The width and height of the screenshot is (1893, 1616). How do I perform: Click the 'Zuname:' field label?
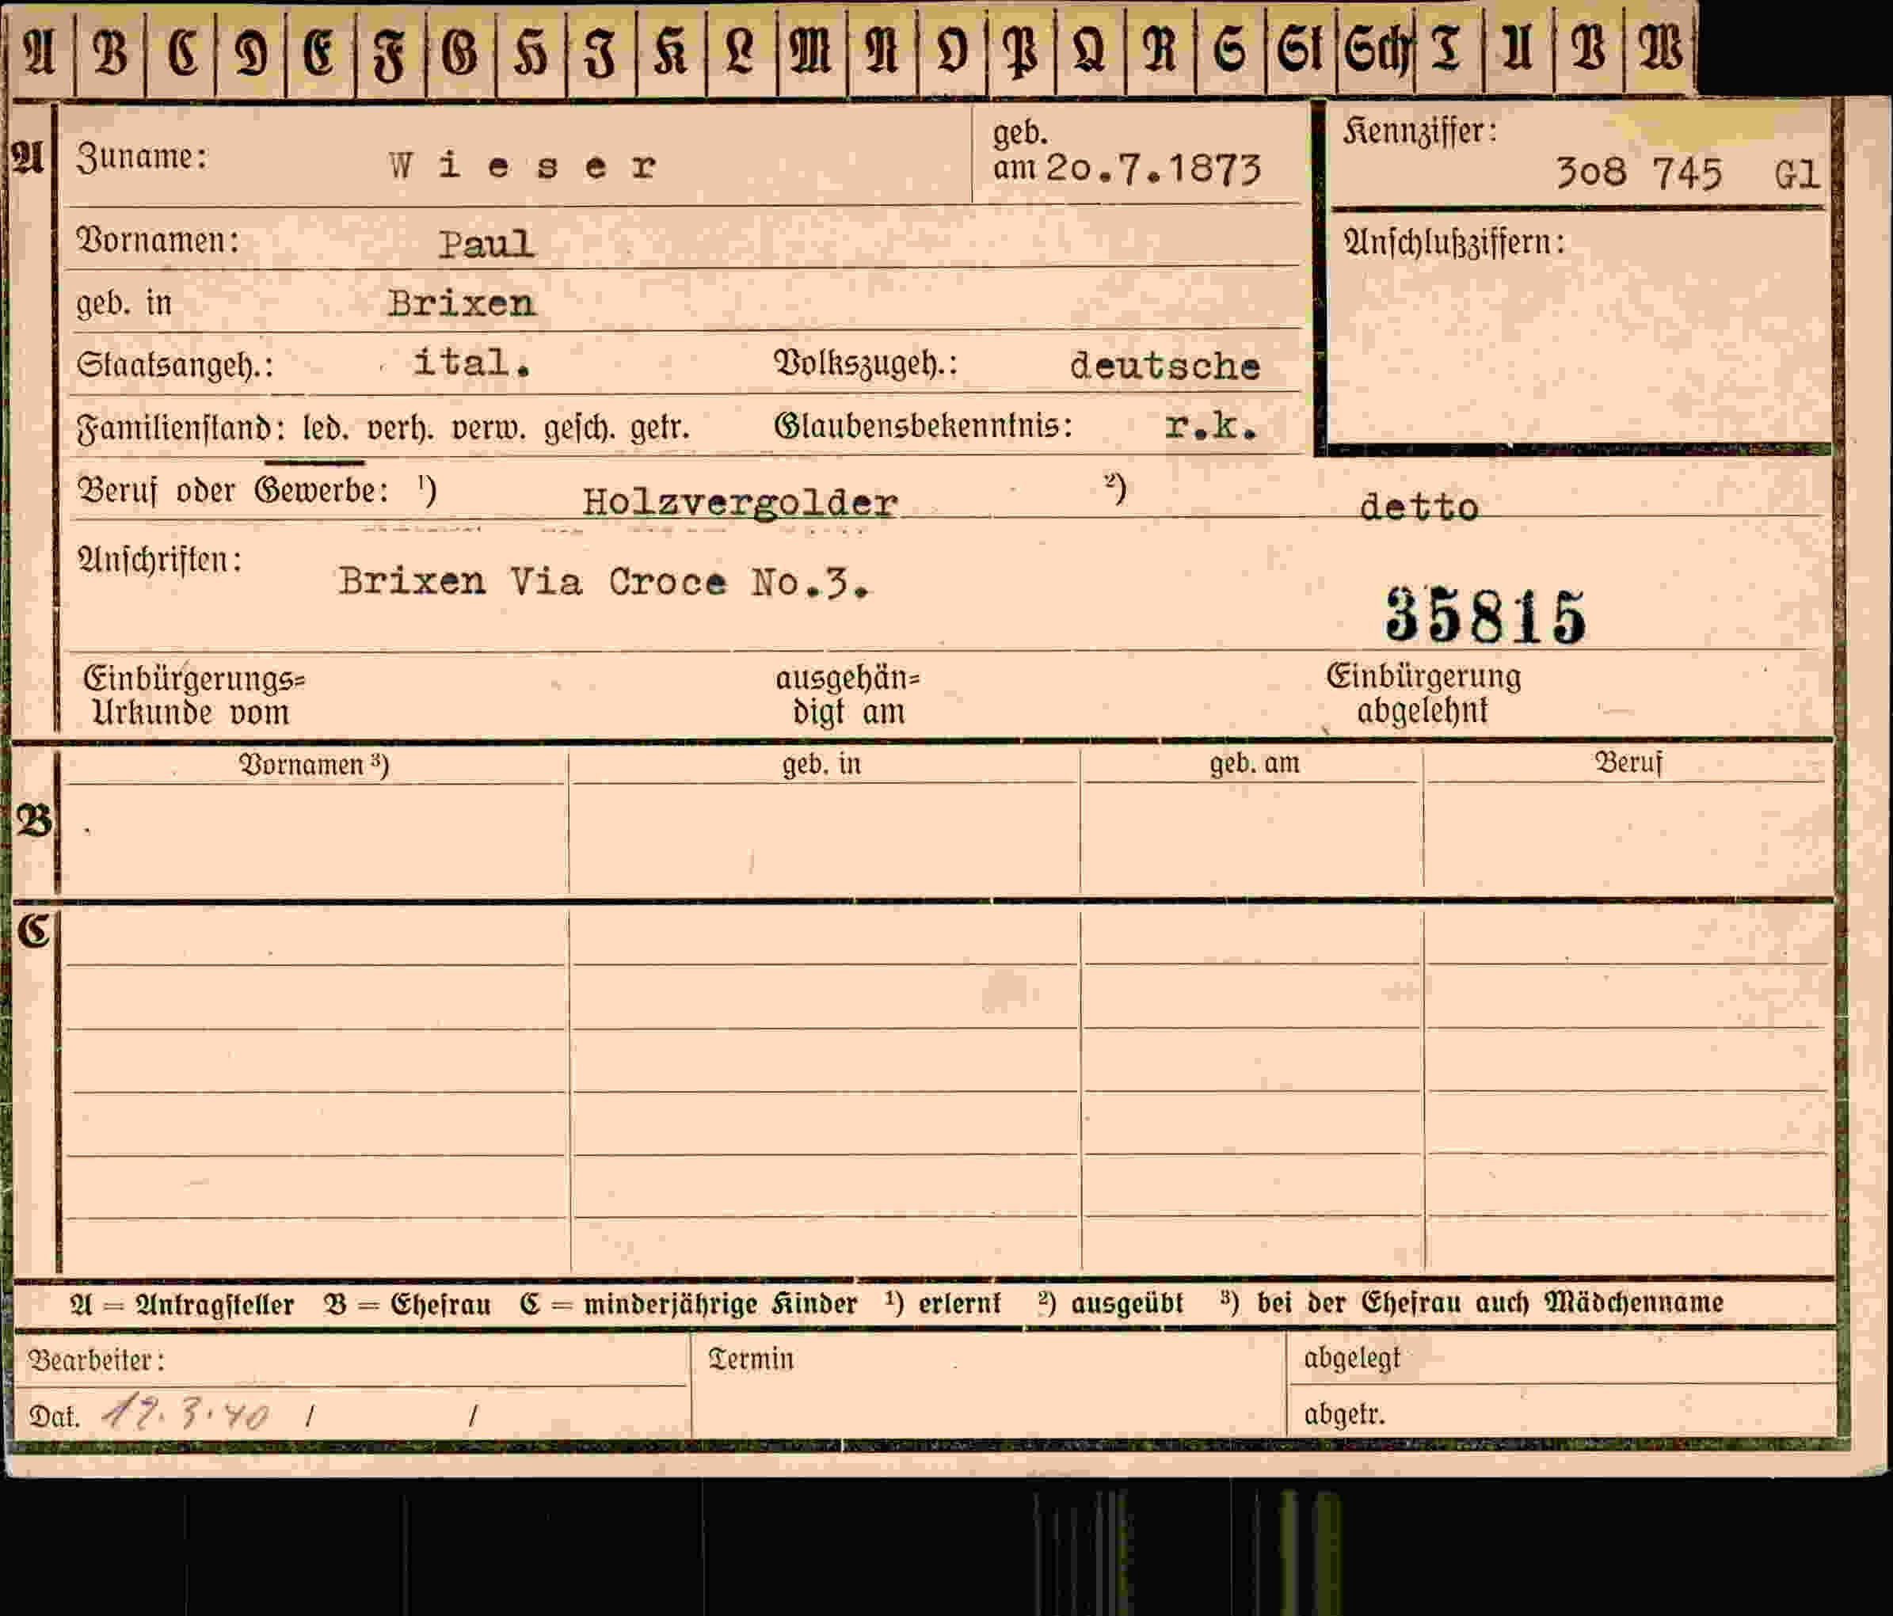(142, 157)
